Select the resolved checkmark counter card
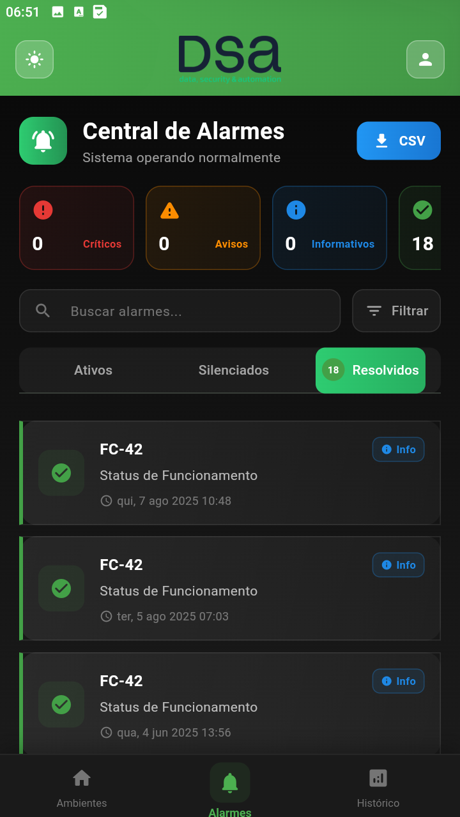The height and width of the screenshot is (817, 460). (x=422, y=228)
